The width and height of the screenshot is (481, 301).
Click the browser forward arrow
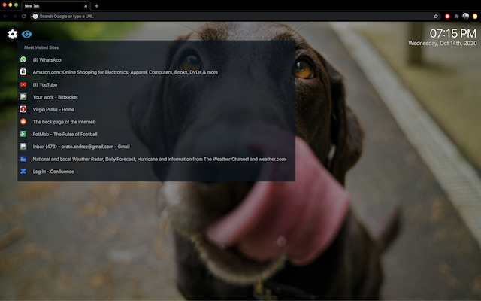[14, 17]
